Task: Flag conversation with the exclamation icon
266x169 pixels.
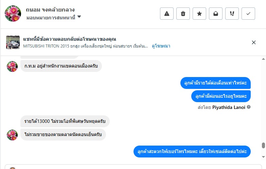Action: click(x=232, y=14)
